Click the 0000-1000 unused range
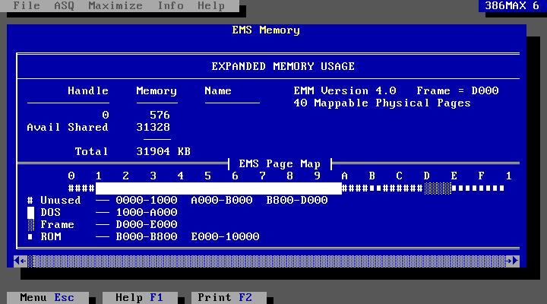 tap(147, 201)
